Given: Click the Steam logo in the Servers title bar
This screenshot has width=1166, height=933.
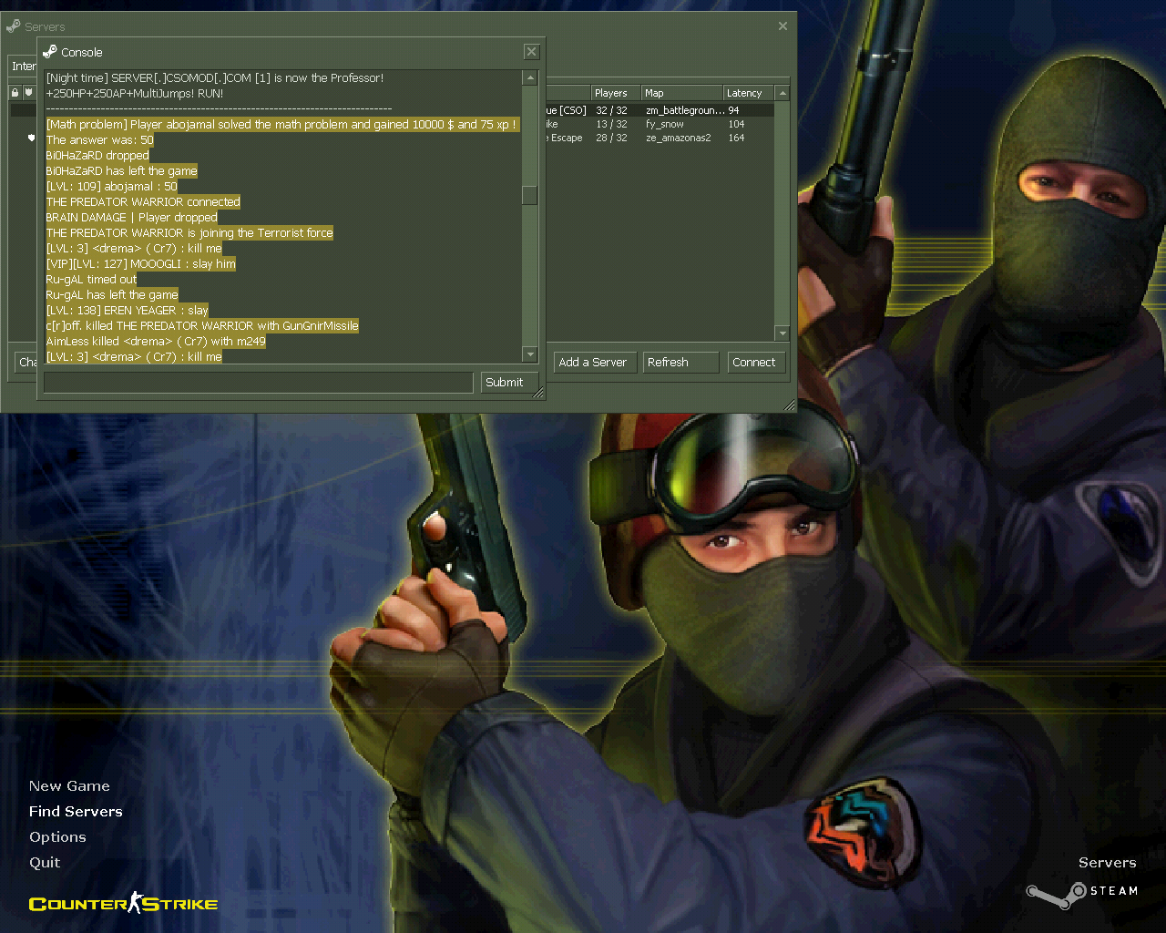Looking at the screenshot, I should (x=14, y=26).
